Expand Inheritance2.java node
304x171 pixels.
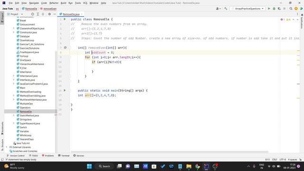(x=14, y=76)
